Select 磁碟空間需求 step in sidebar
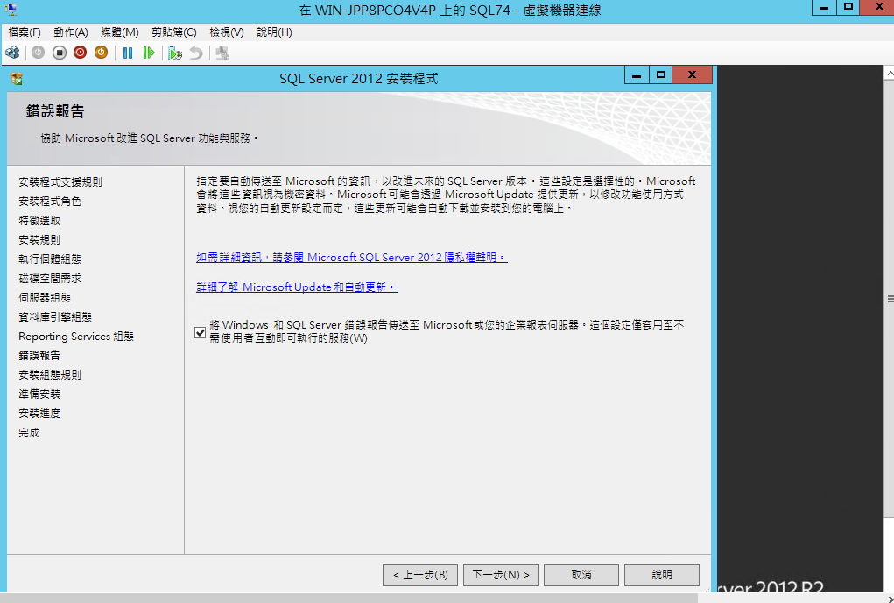Viewport: 894px width, 603px height. coord(50,279)
